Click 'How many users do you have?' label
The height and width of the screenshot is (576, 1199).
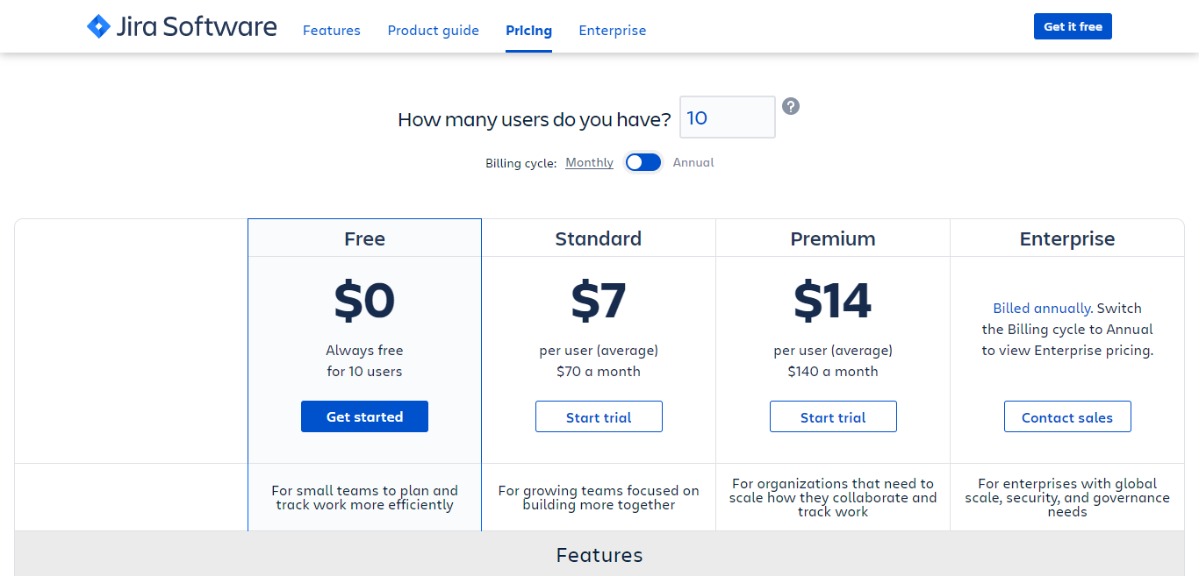pyautogui.click(x=535, y=119)
